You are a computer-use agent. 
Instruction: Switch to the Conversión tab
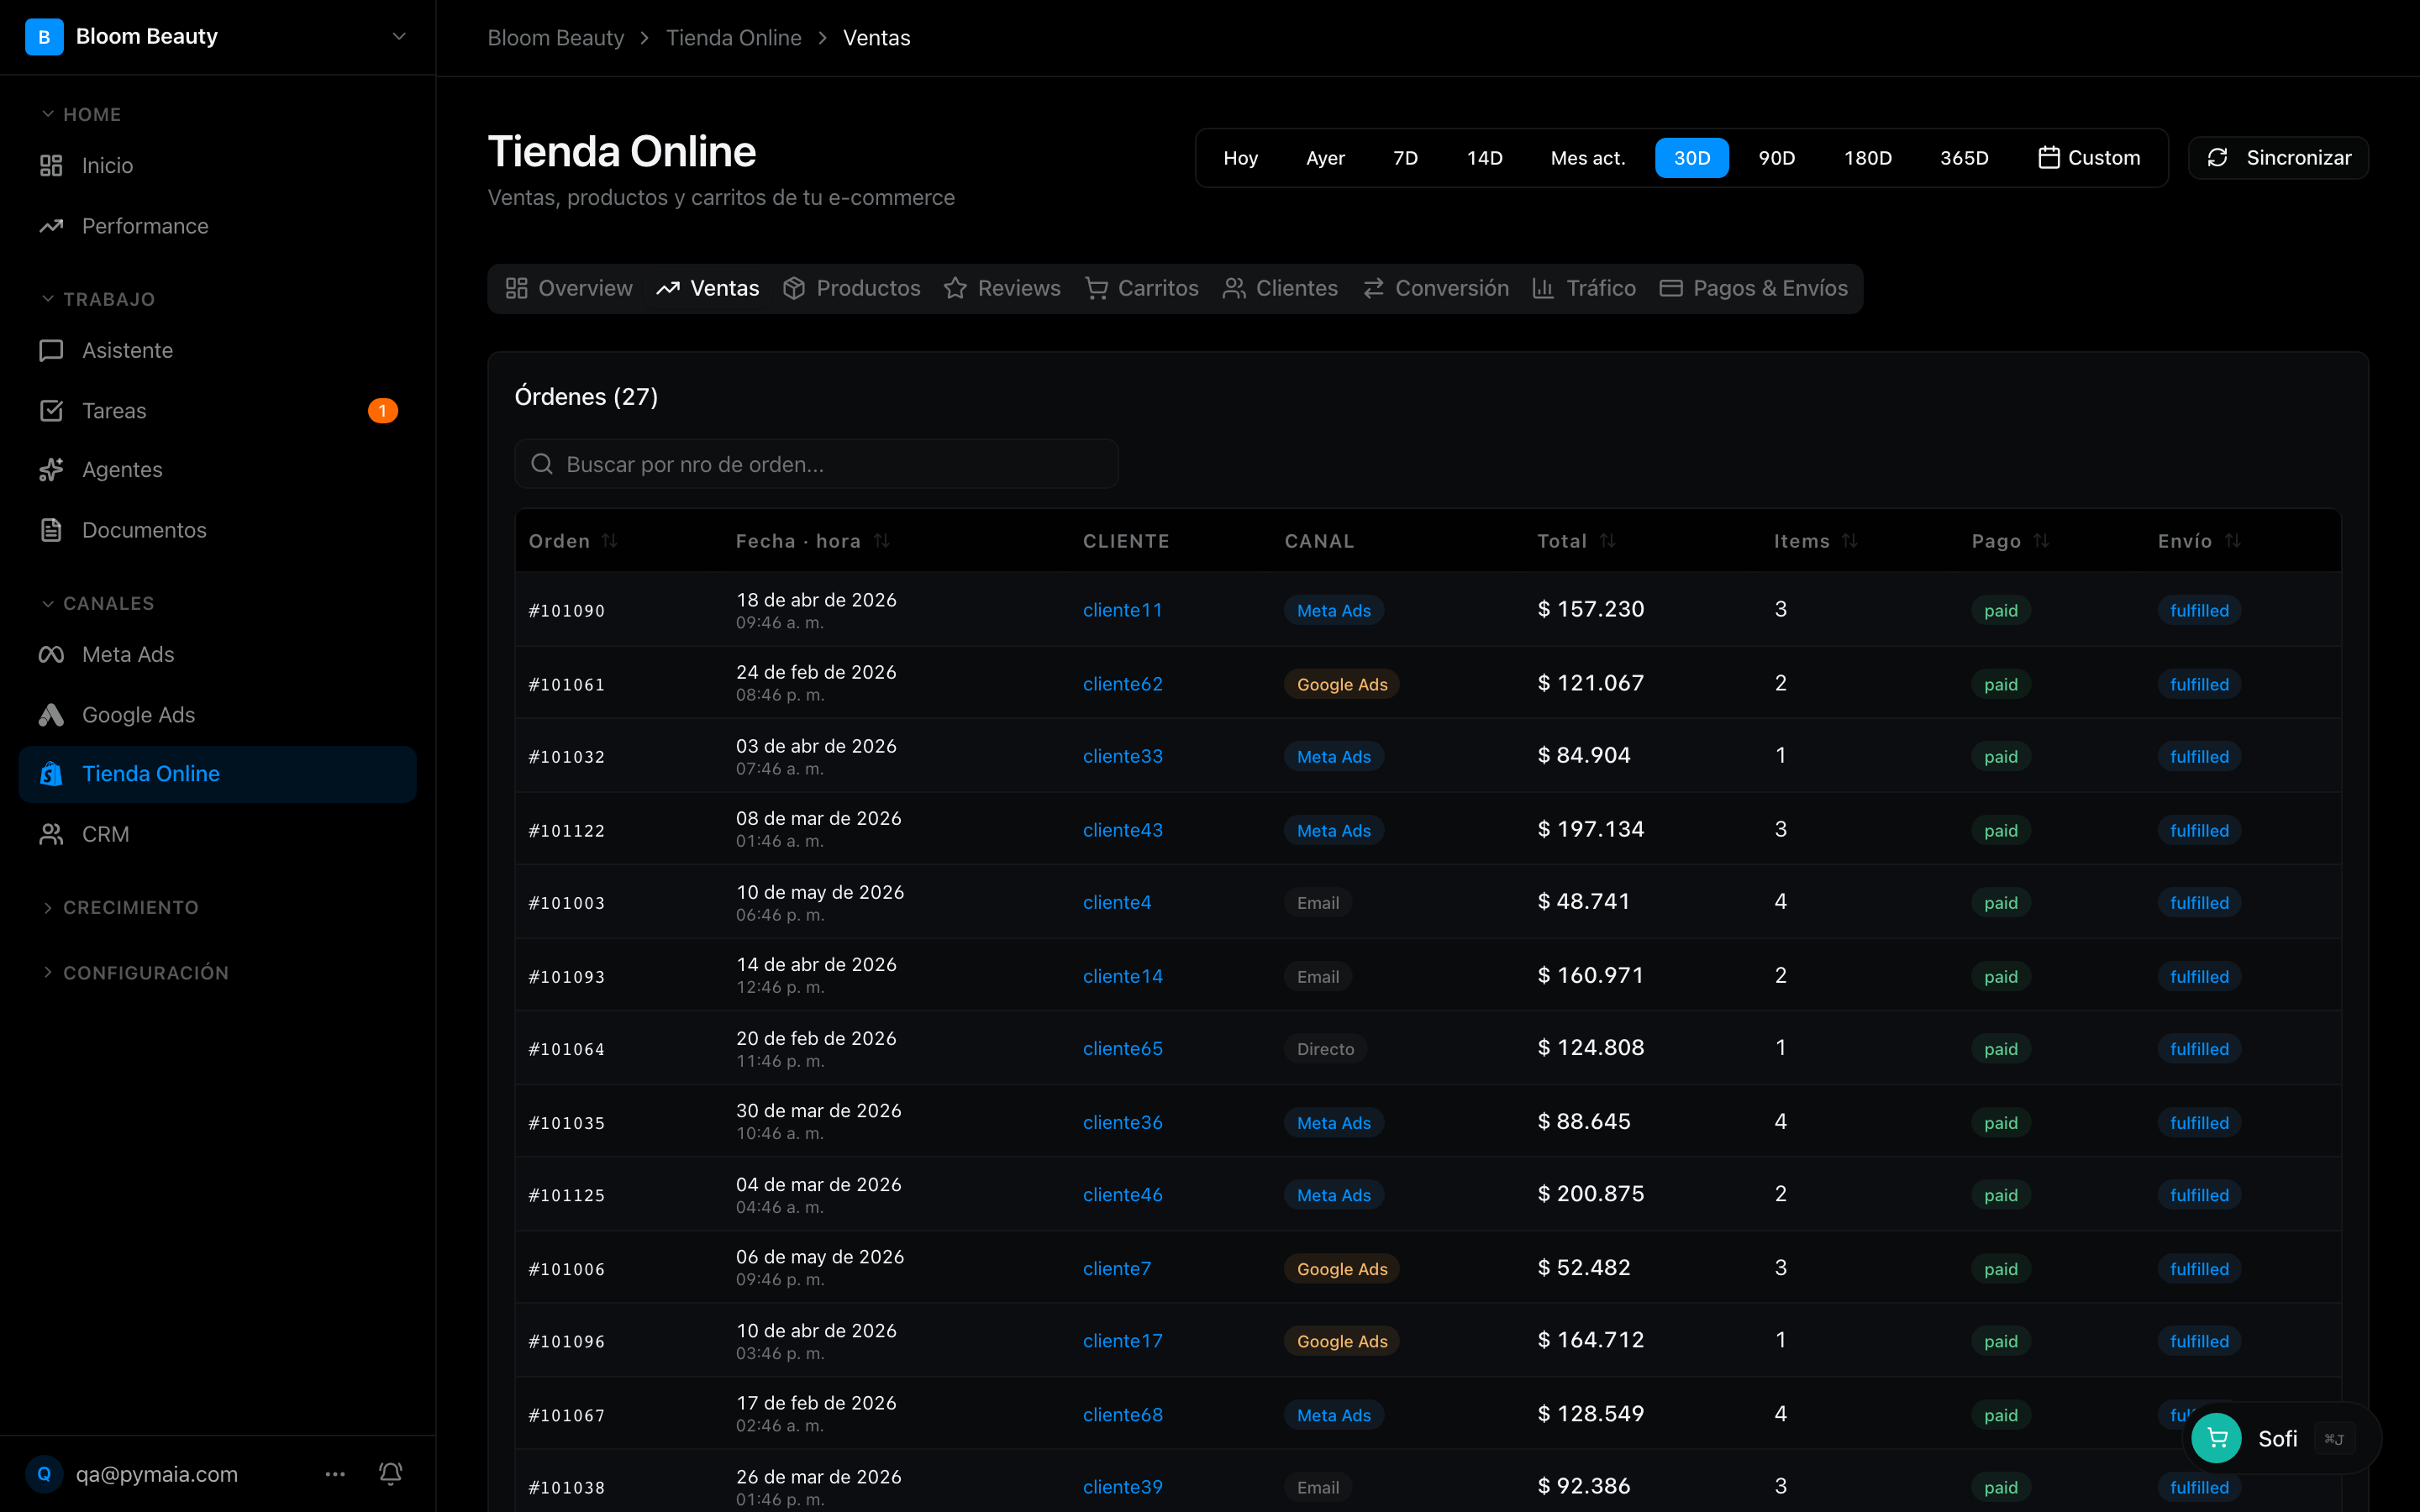(x=1436, y=288)
